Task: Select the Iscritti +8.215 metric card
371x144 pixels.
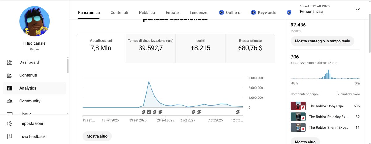Action: (200, 48)
